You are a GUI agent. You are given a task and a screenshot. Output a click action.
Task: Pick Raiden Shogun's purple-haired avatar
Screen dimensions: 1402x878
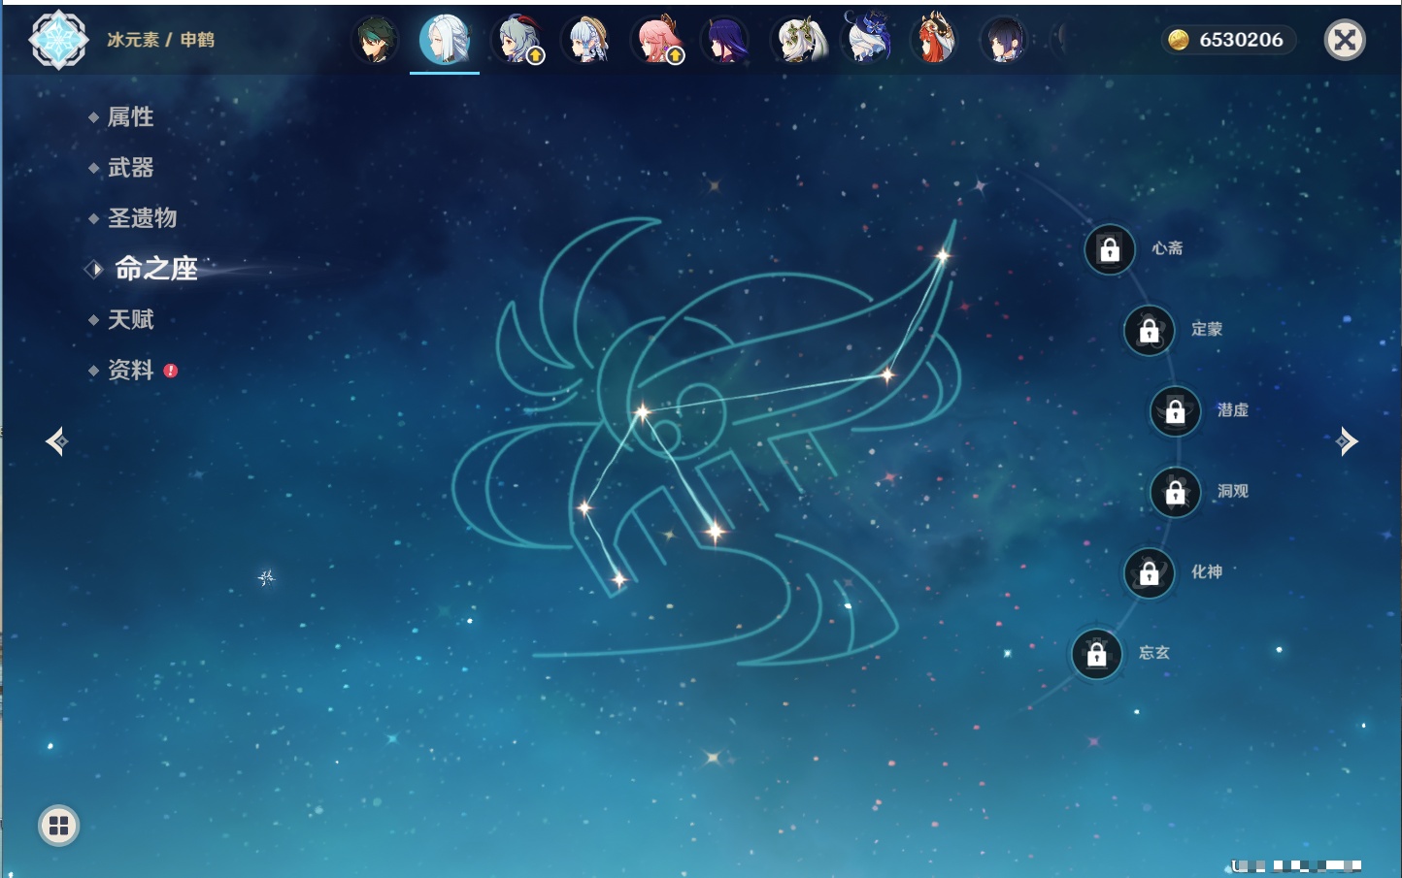(726, 40)
